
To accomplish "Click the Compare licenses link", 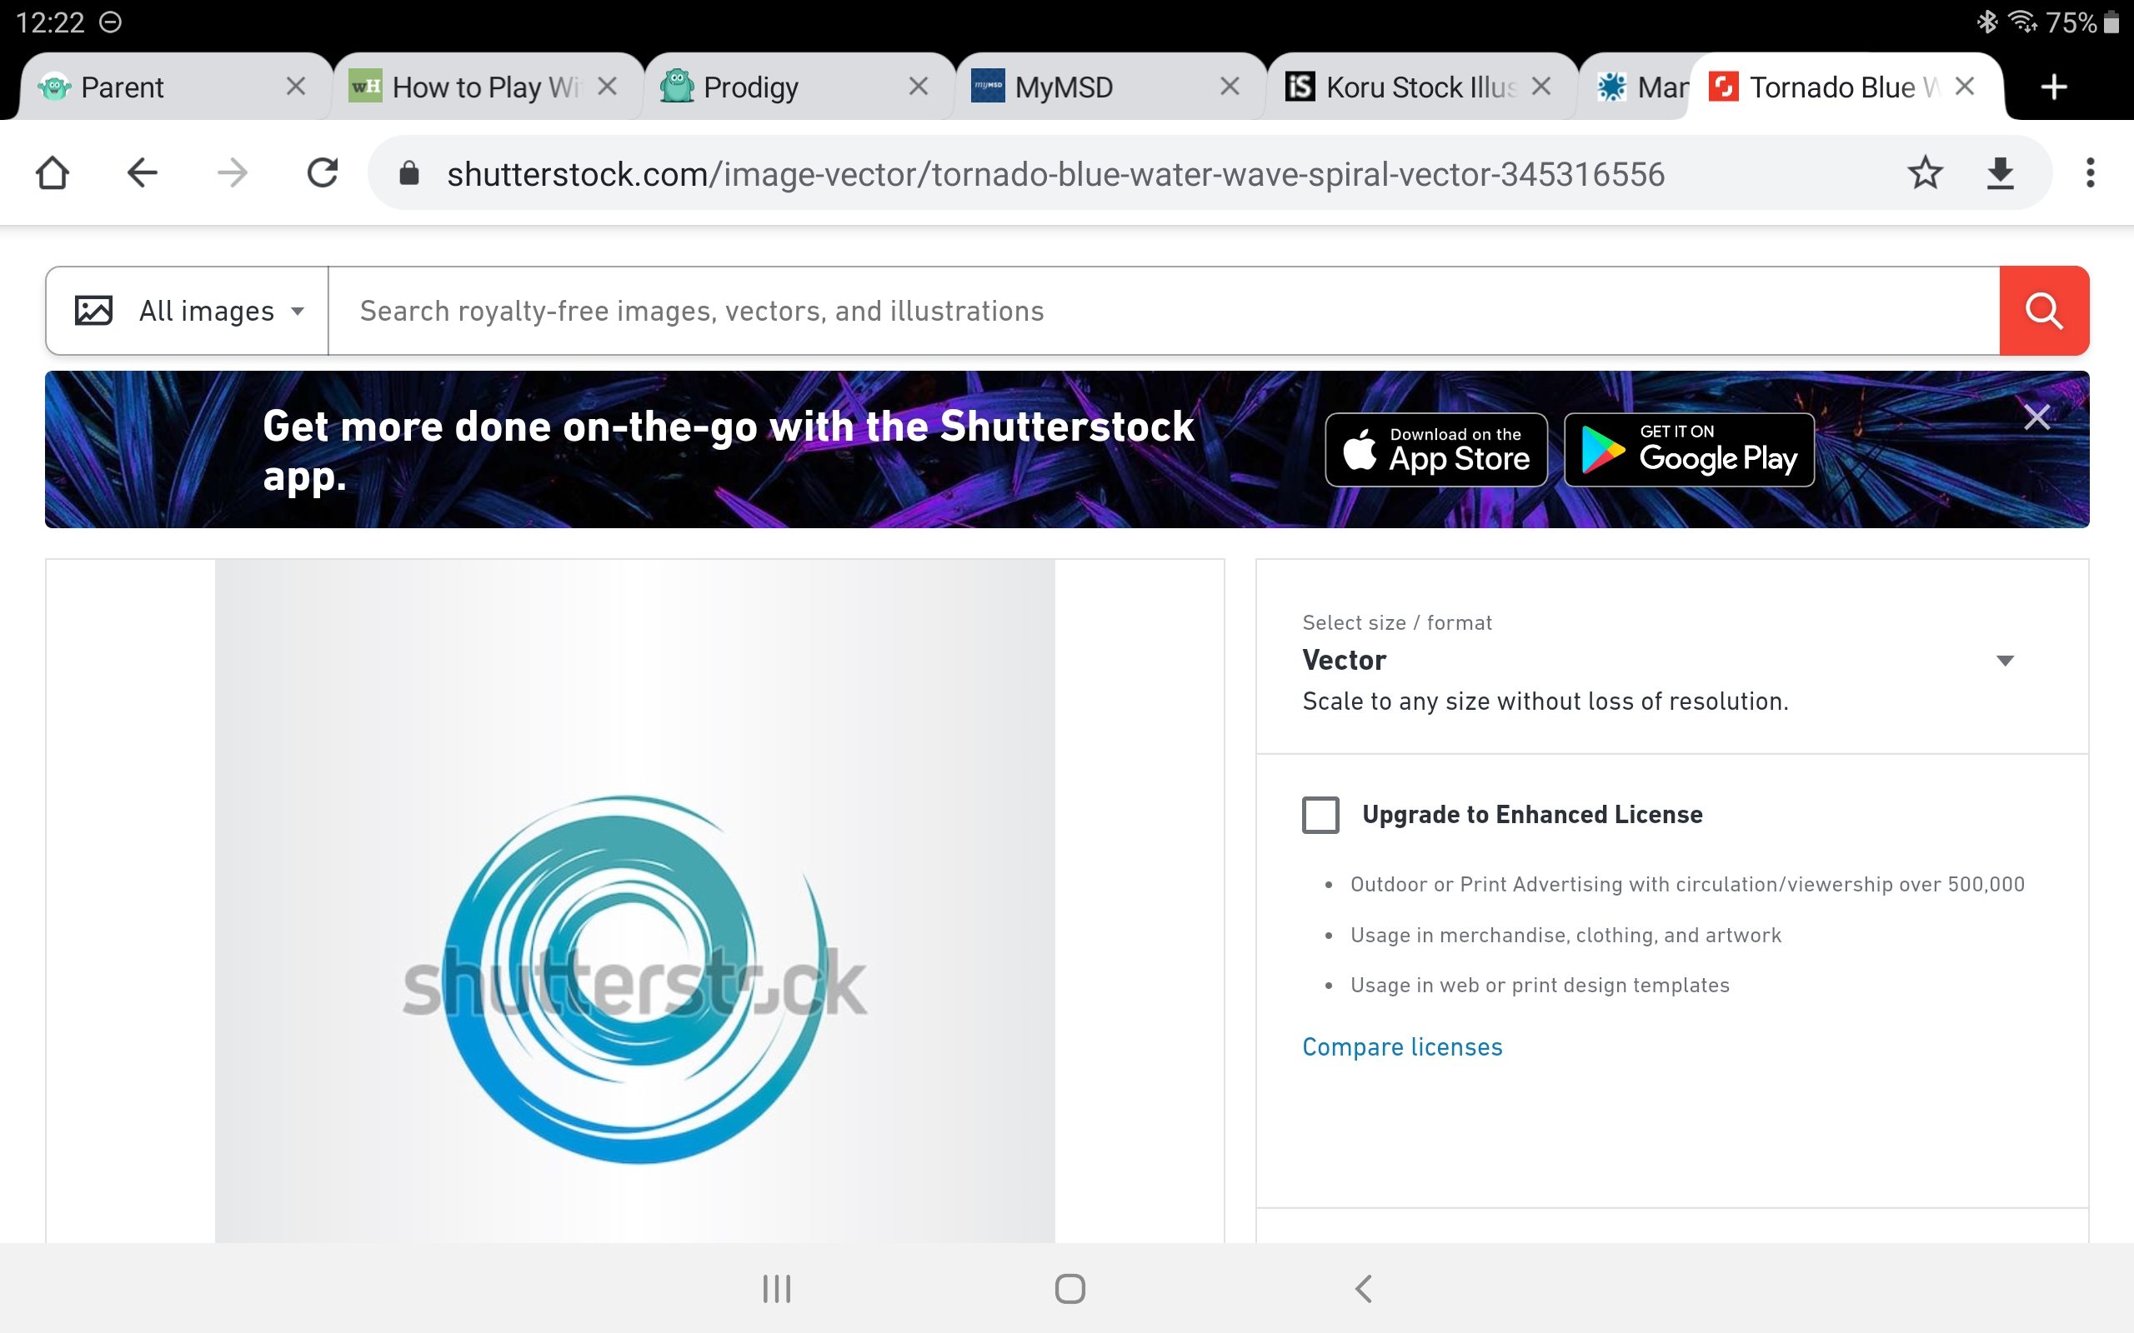I will (x=1402, y=1047).
